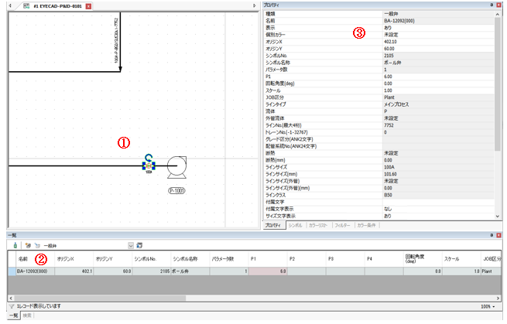Screen dimensions: 507x324
Task: Click the オリジンY column header
Action: (113, 259)
